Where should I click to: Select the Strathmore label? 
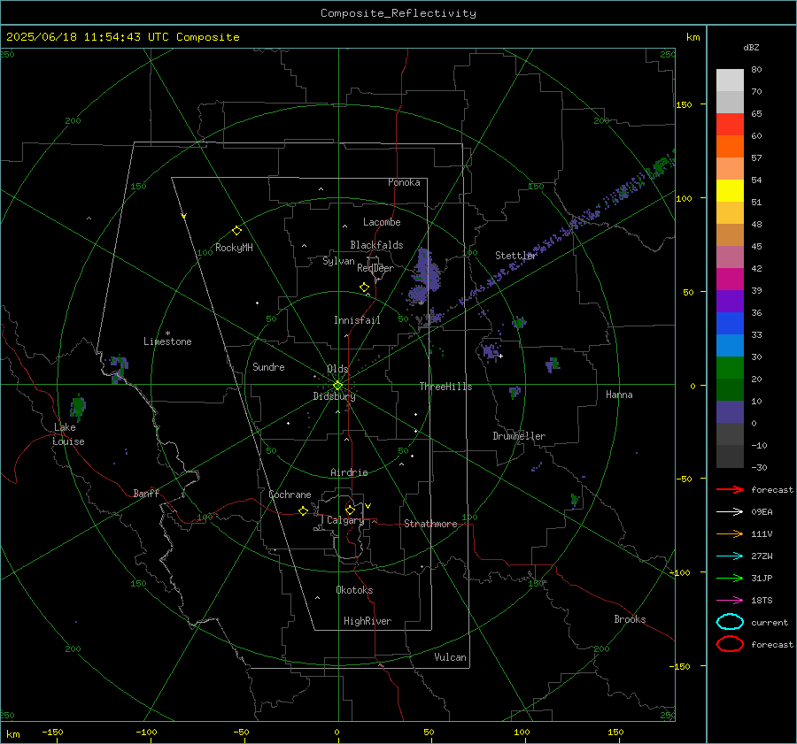click(430, 524)
